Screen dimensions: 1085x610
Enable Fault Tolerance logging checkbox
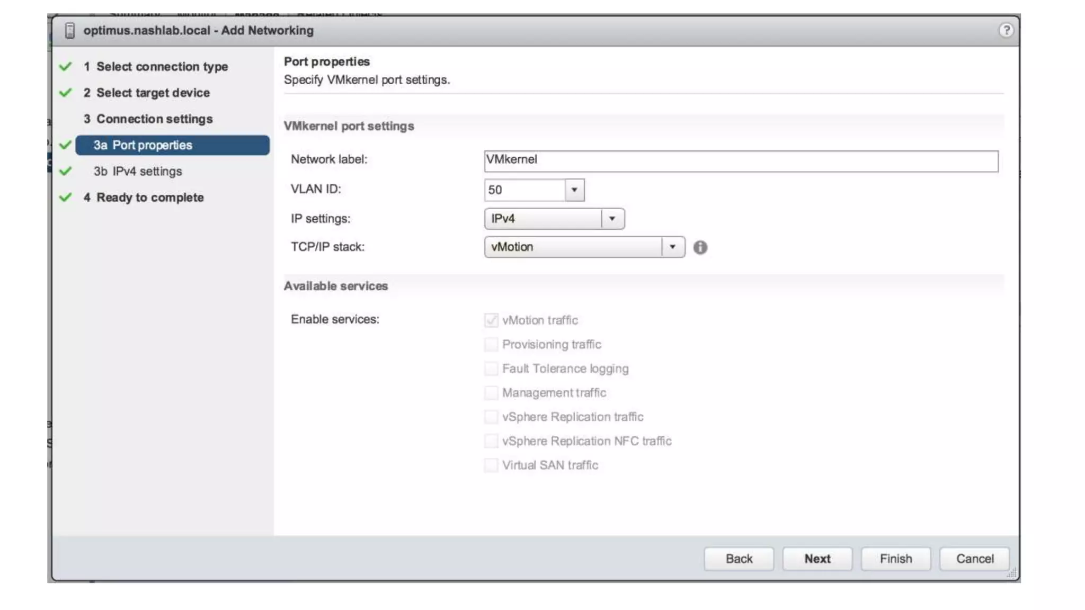[x=491, y=369]
